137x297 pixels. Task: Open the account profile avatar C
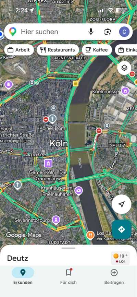coord(124,32)
